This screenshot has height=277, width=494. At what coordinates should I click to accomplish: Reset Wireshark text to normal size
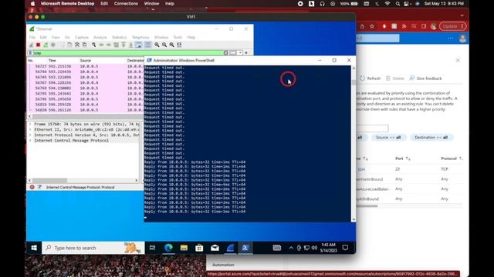pos(171,45)
